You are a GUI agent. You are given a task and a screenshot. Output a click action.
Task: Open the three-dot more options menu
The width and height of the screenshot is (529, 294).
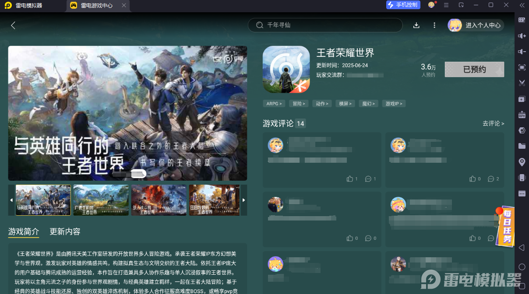tap(434, 25)
